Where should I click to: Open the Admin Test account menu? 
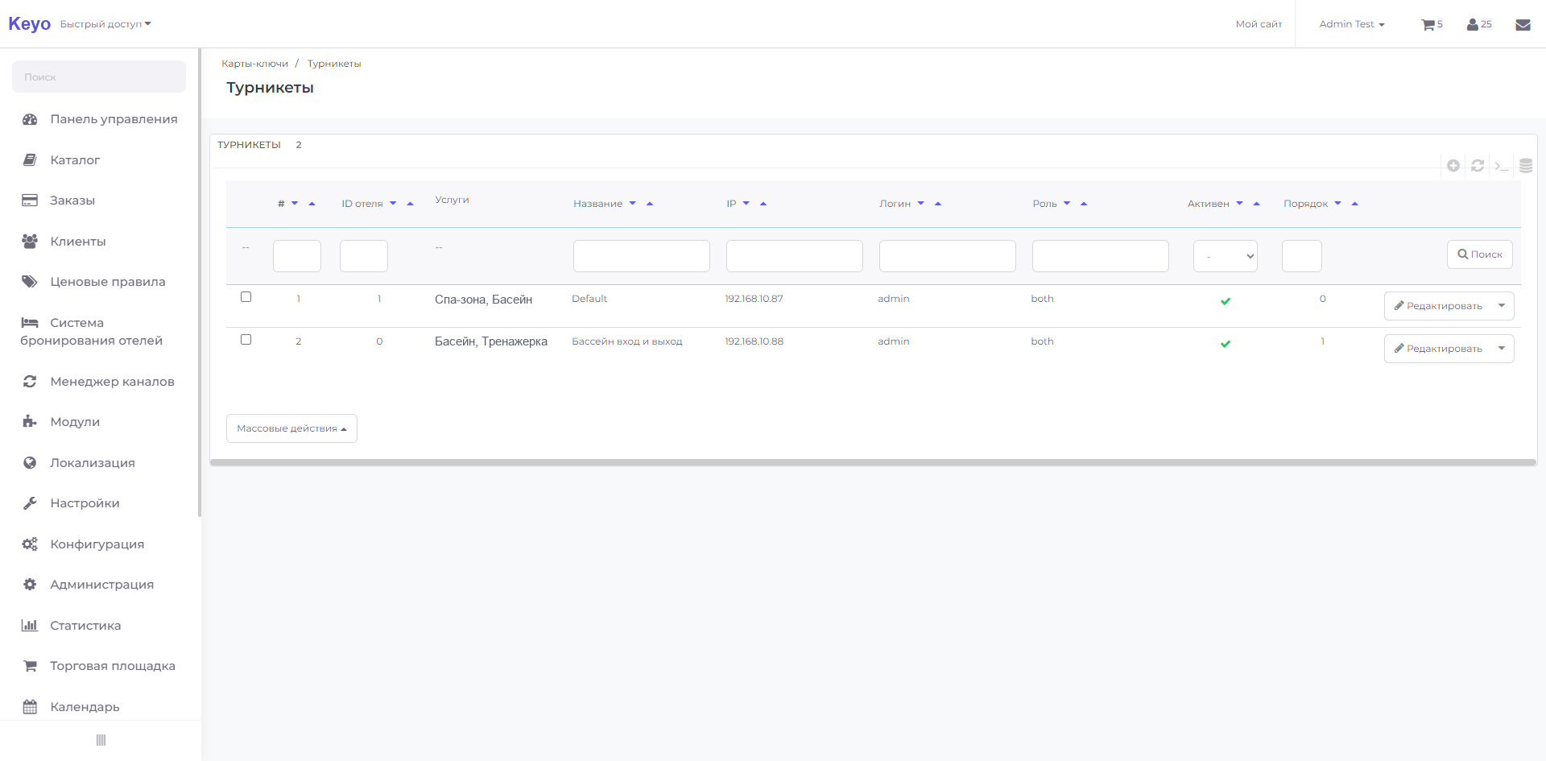pos(1352,24)
